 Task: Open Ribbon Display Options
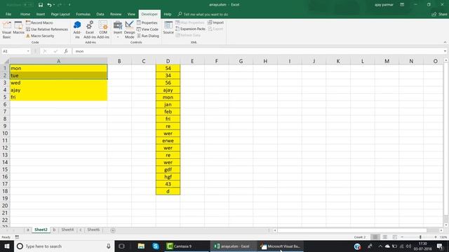click(x=402, y=5)
